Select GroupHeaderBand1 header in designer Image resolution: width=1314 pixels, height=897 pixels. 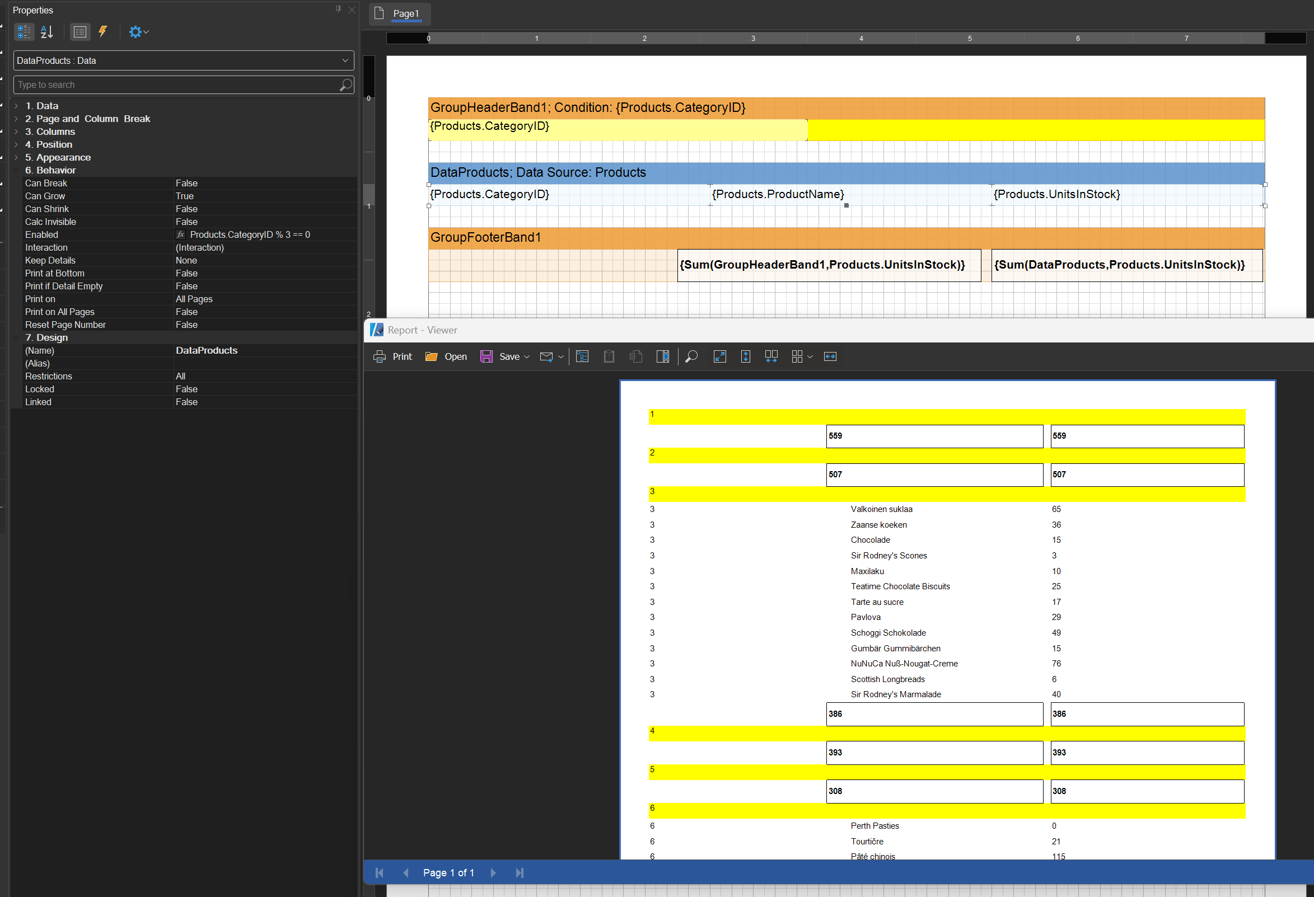click(846, 107)
